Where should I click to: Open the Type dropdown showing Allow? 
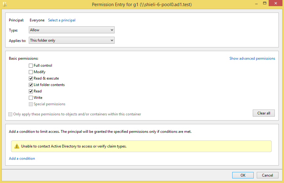pyautogui.click(x=72, y=30)
